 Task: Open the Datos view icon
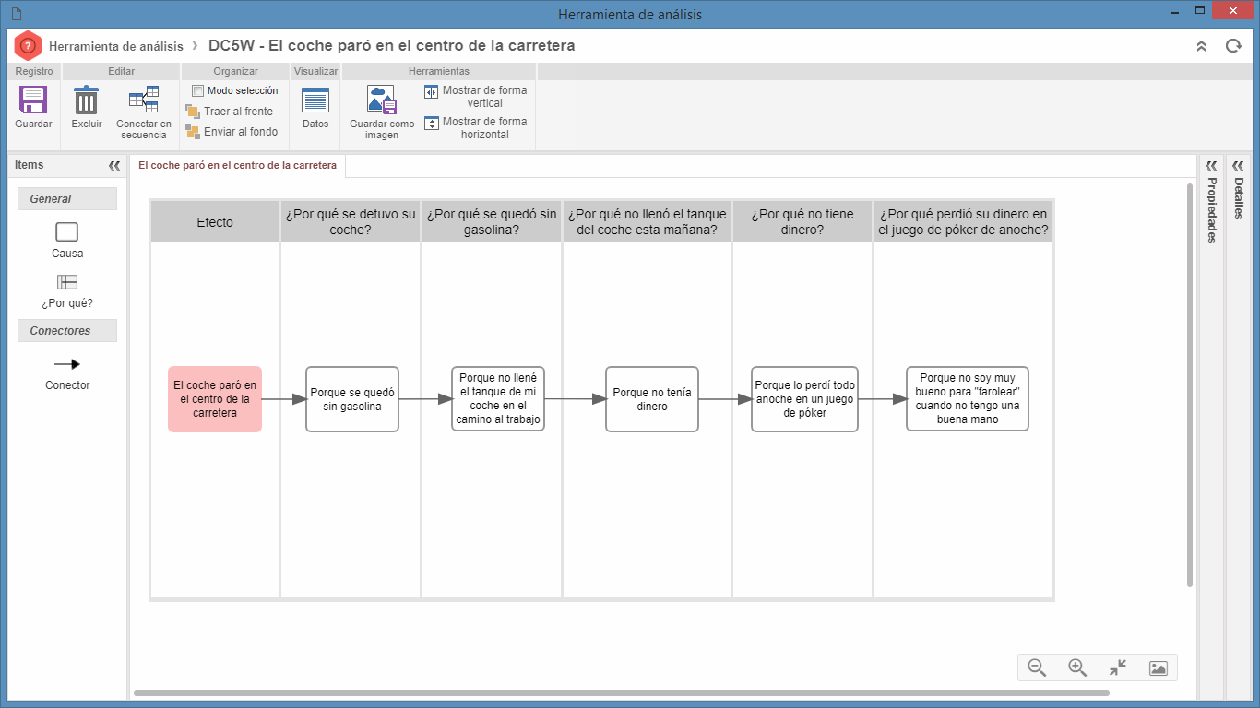tap(315, 100)
